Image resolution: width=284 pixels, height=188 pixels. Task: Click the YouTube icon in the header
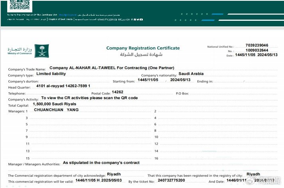pyautogui.click(x=141, y=20)
